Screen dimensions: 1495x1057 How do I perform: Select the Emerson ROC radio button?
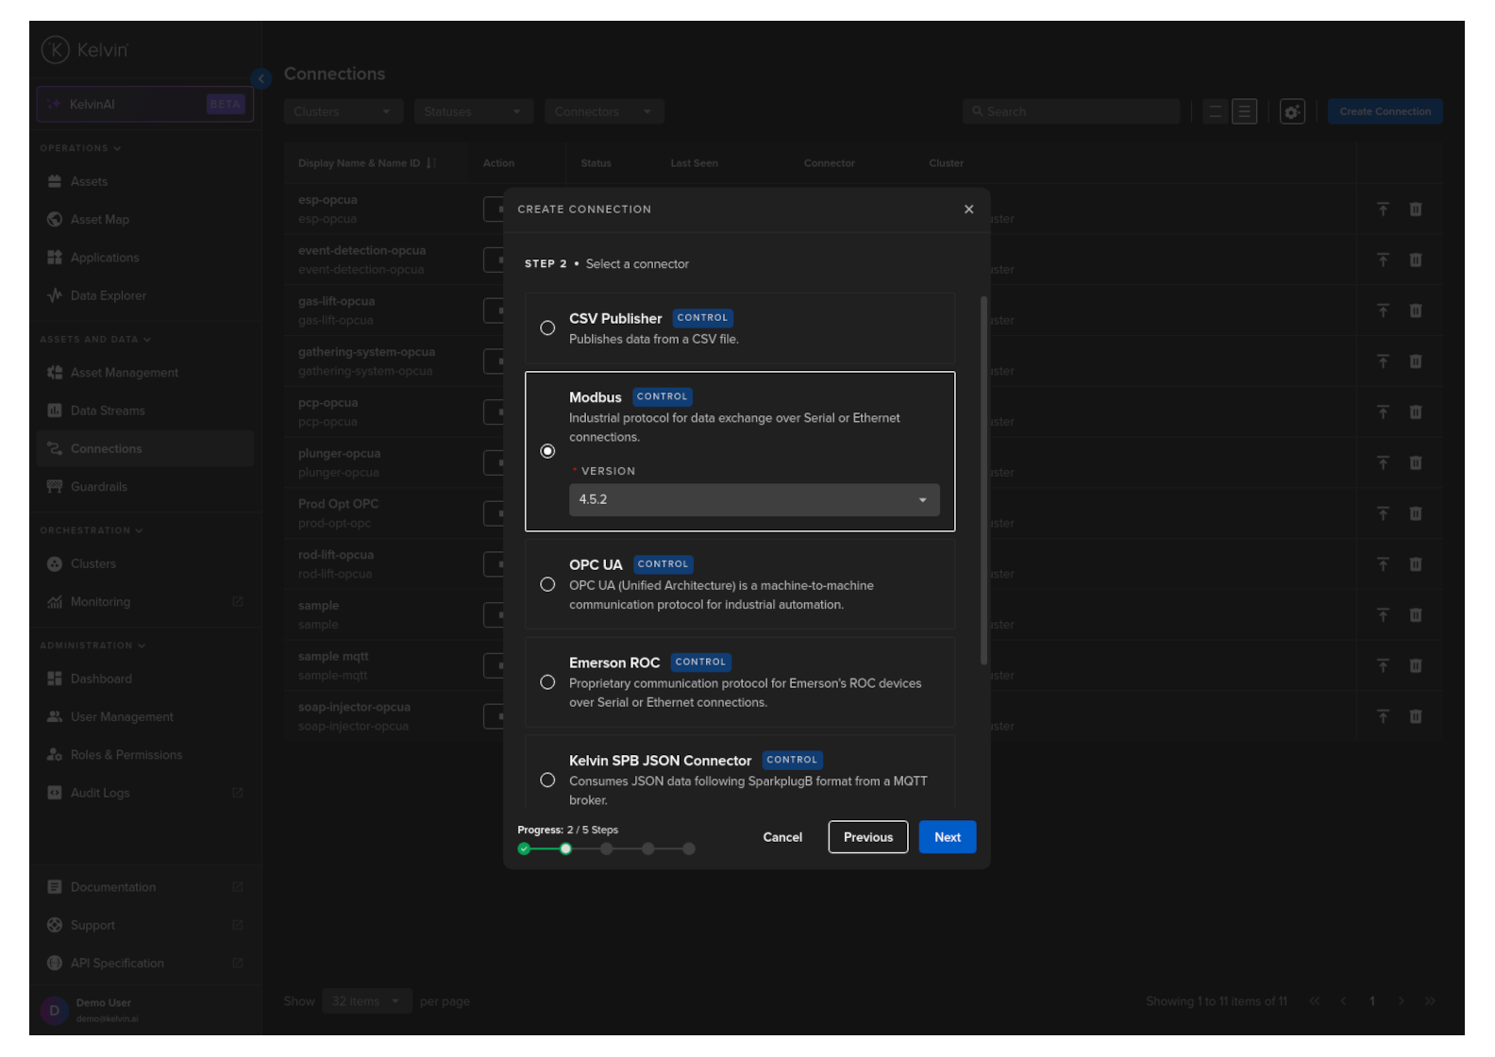547,682
